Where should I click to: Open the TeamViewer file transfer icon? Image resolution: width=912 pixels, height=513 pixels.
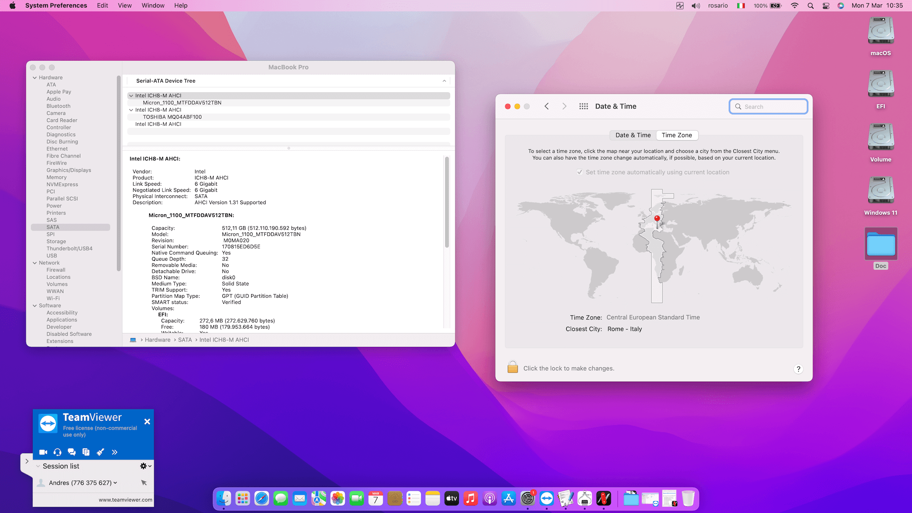(x=86, y=452)
